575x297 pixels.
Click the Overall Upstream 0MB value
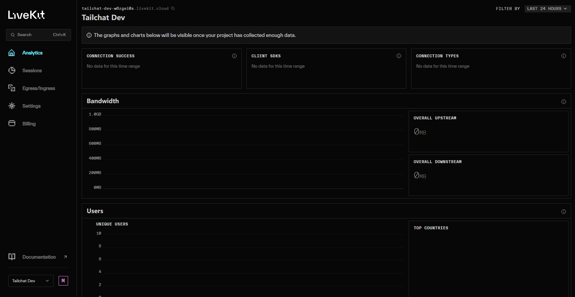pos(420,132)
